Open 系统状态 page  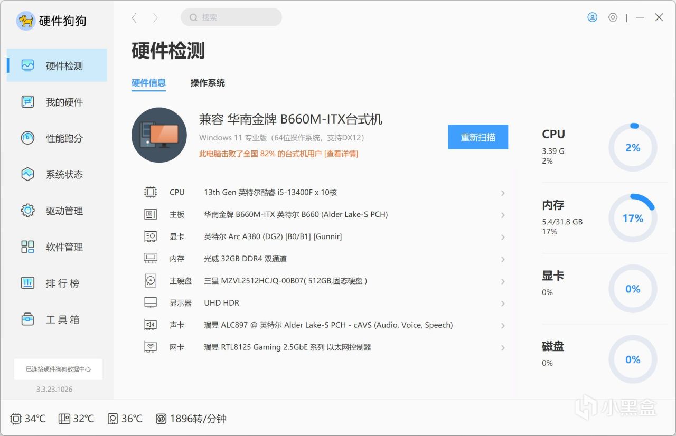tap(57, 175)
